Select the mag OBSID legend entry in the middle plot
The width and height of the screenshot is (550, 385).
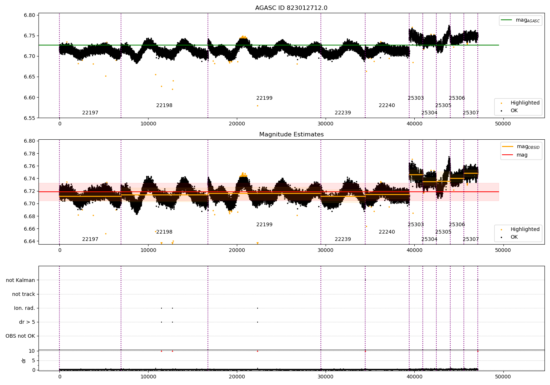pos(521,147)
